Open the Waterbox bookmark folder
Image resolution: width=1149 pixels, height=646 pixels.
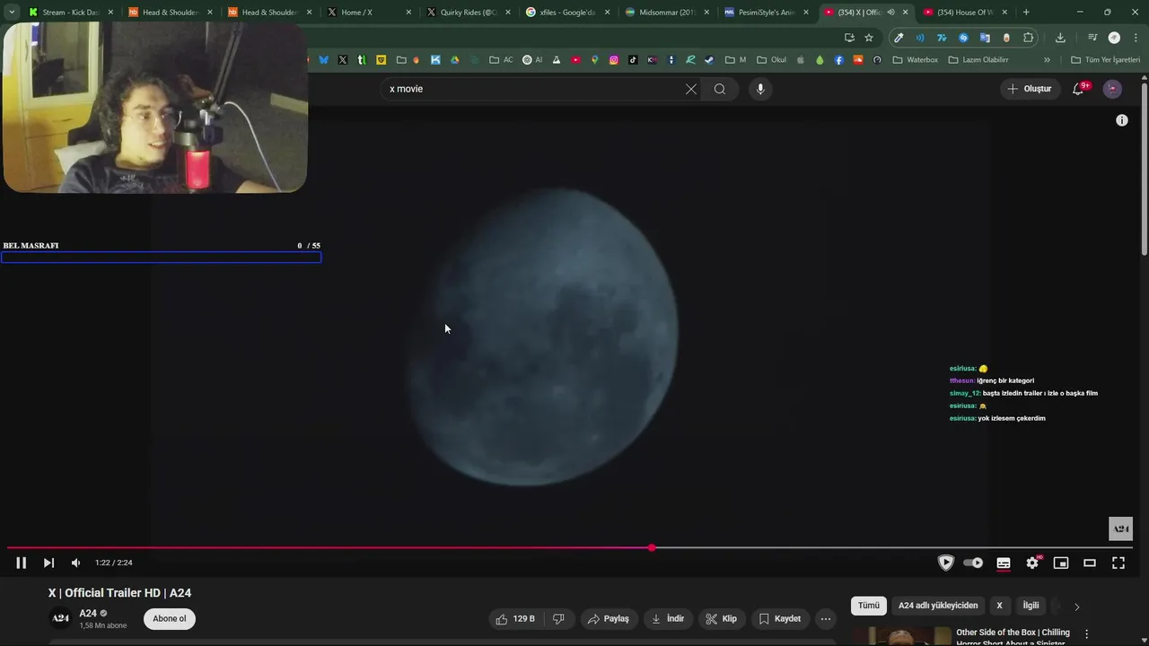click(916, 60)
